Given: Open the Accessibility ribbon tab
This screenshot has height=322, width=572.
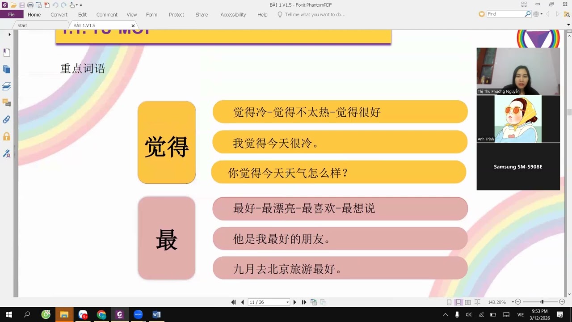Looking at the screenshot, I should (233, 14).
